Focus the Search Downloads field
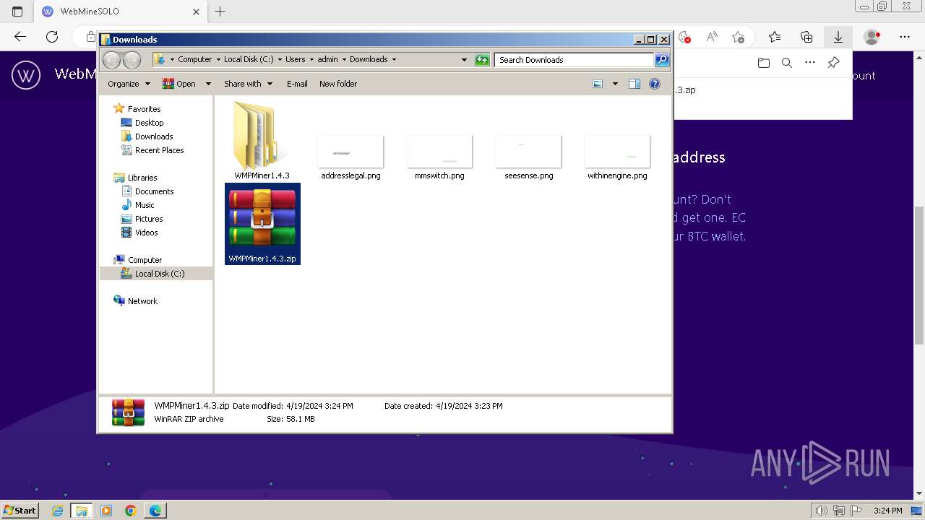 coord(575,60)
